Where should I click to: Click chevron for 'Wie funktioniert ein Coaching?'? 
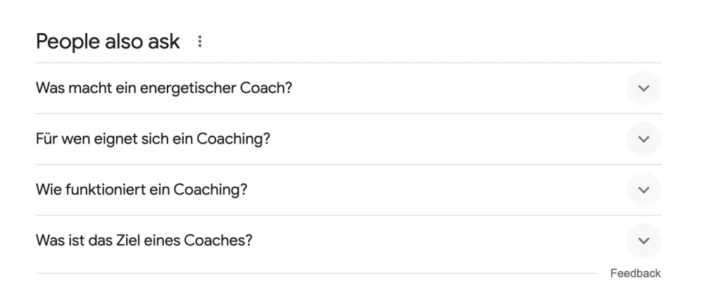pos(643,190)
